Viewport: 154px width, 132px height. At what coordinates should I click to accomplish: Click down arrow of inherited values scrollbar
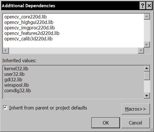point(147,96)
